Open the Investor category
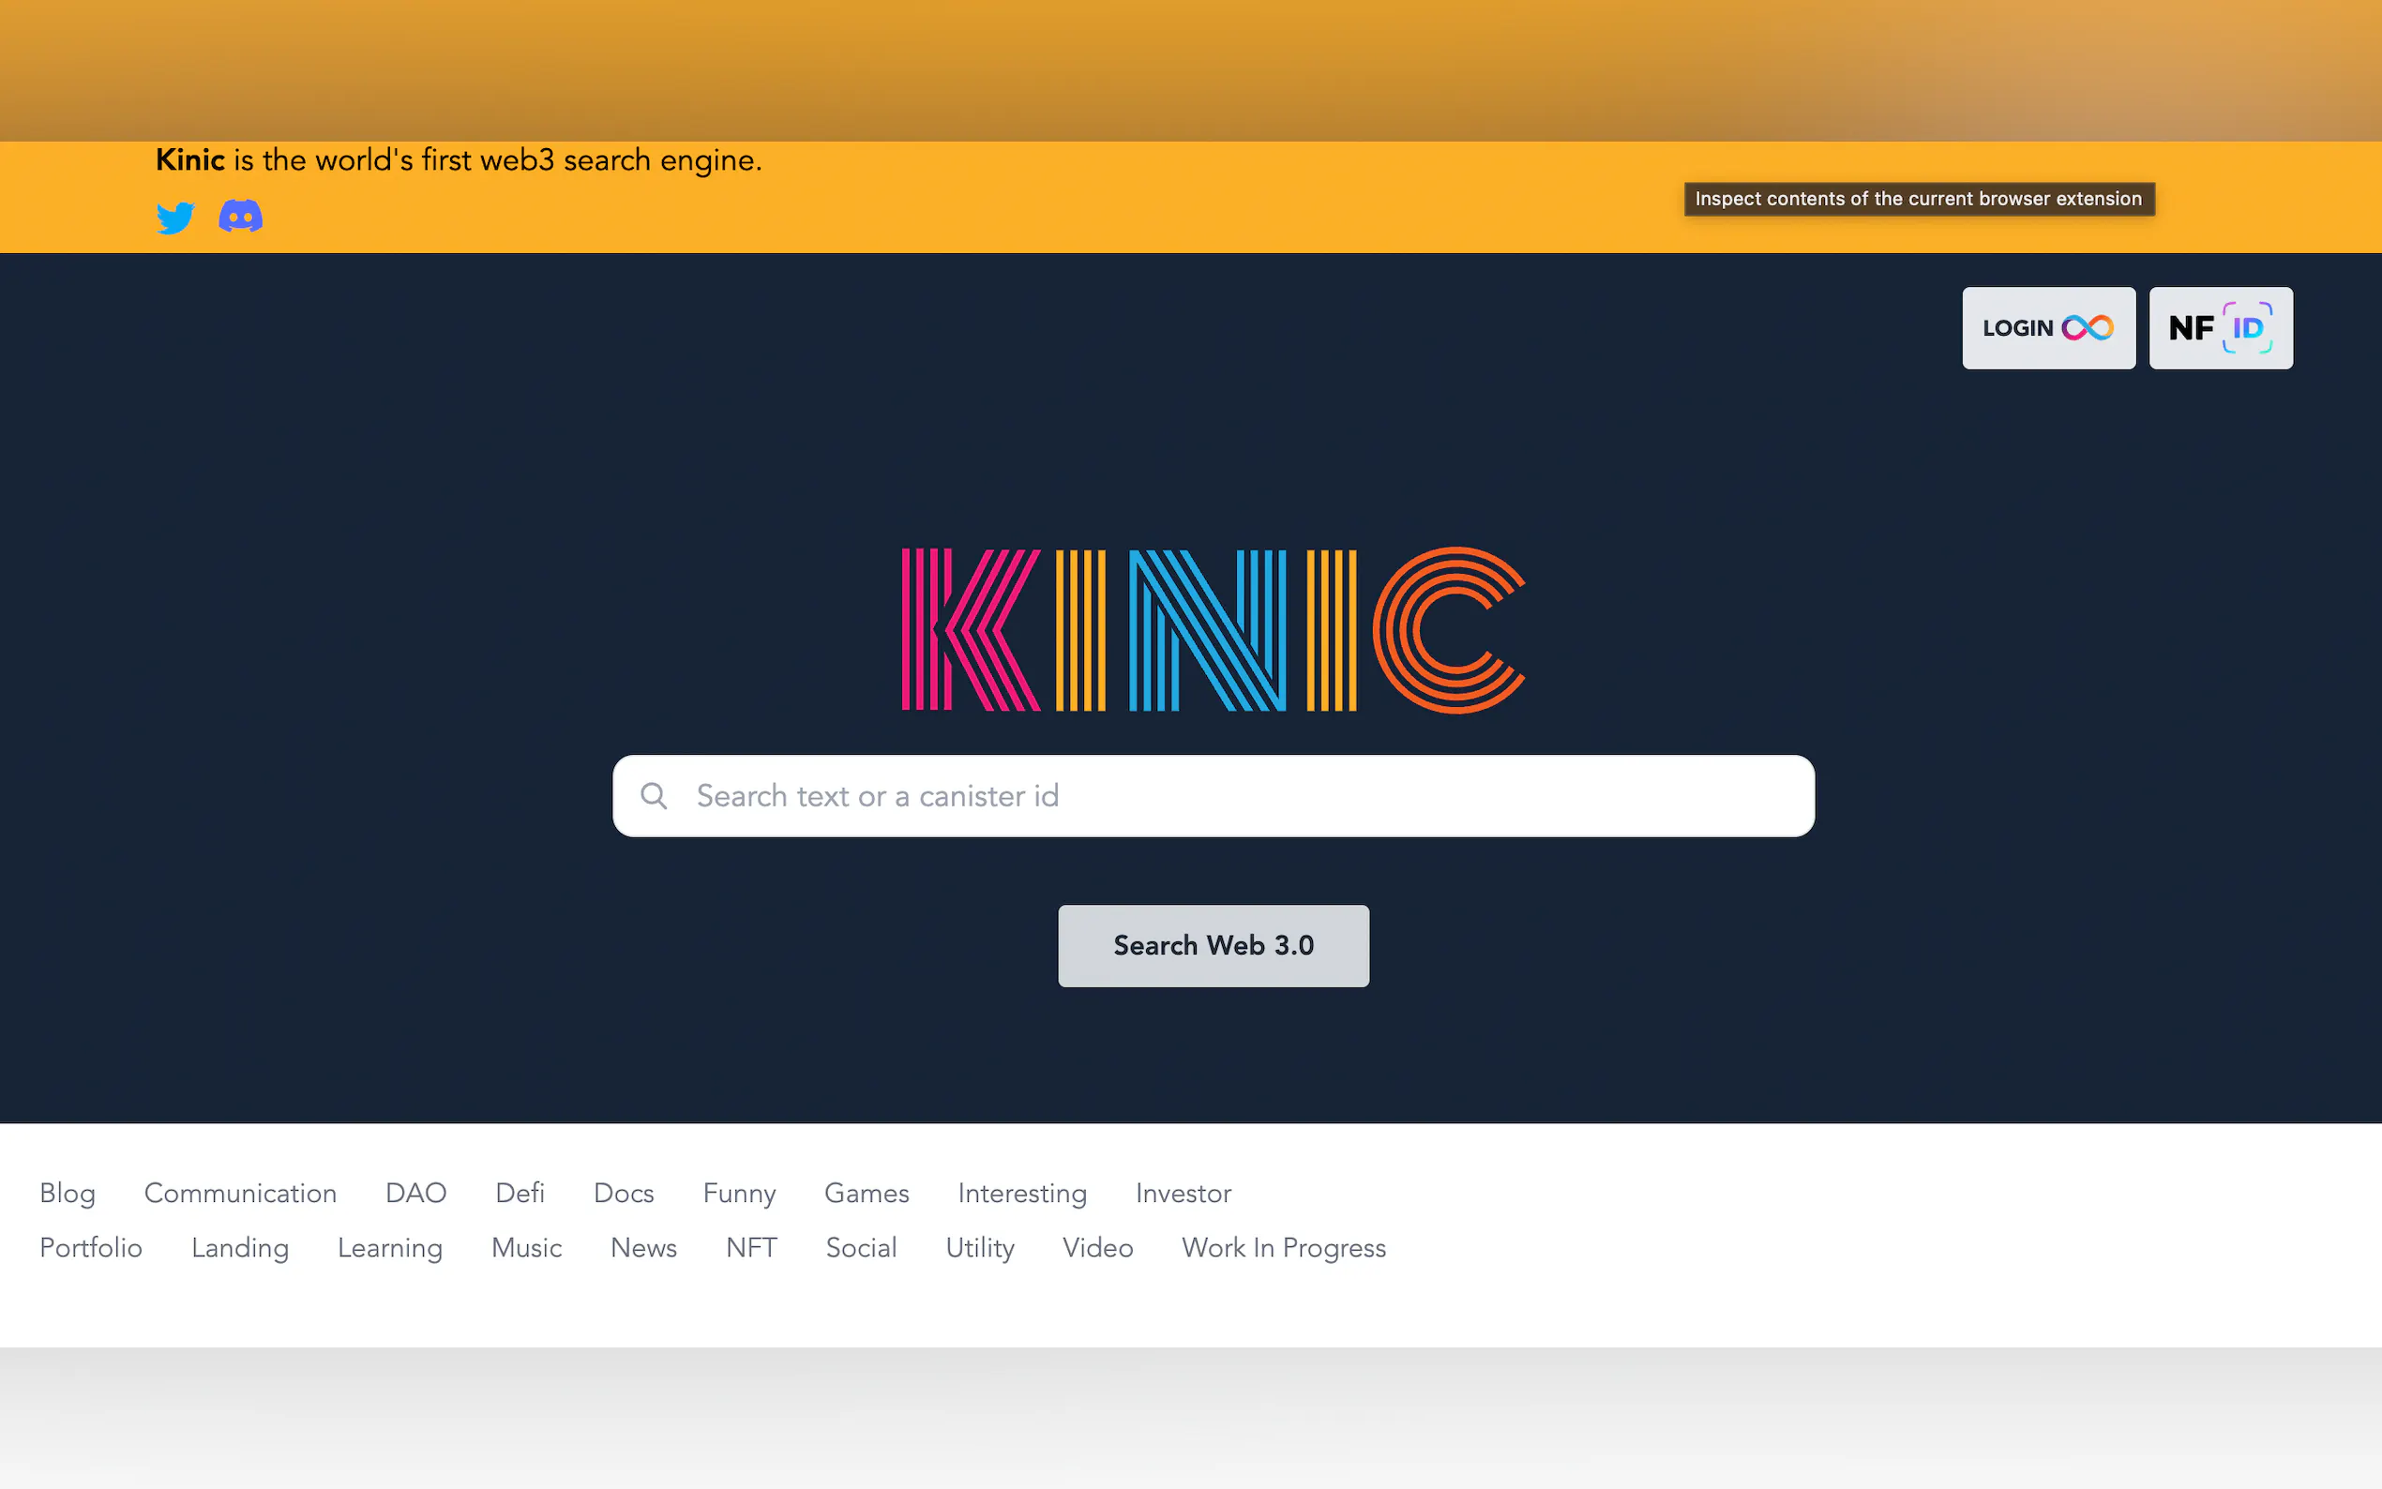This screenshot has width=2382, height=1489. pos(1183,1194)
